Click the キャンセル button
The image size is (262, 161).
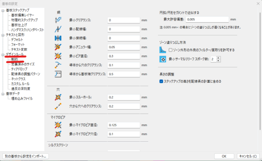pyautogui.click(x=248, y=157)
